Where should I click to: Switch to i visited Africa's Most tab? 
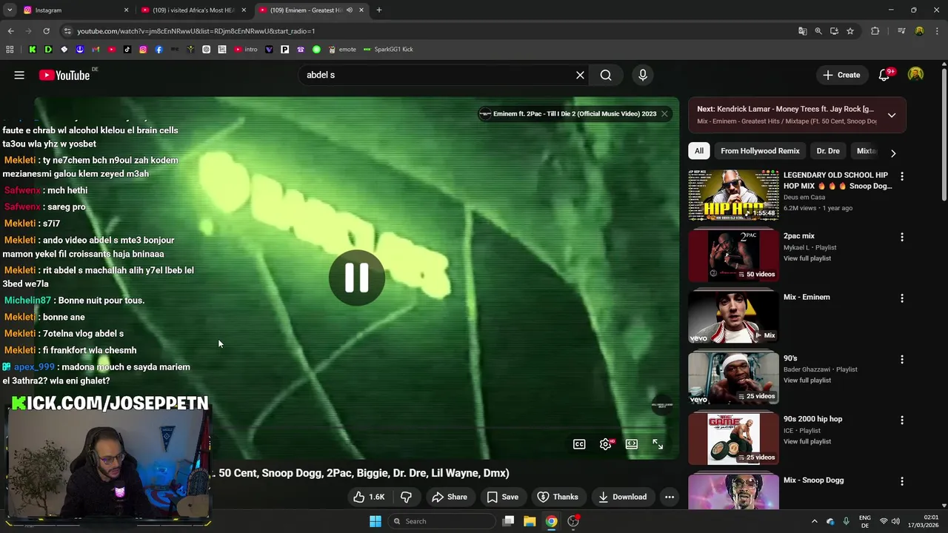[194, 10]
